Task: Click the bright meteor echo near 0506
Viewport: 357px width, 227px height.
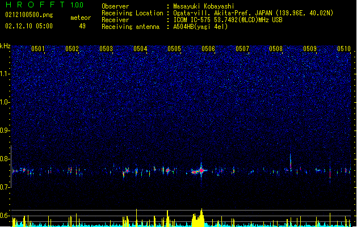Action: 201,170
